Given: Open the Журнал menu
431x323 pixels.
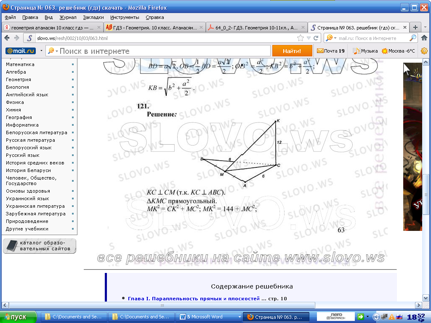Looking at the screenshot, I should click(x=68, y=17).
